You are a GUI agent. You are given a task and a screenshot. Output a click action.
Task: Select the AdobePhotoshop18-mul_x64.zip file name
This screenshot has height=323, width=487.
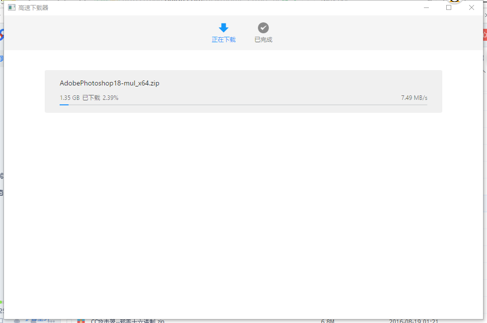pyautogui.click(x=109, y=83)
